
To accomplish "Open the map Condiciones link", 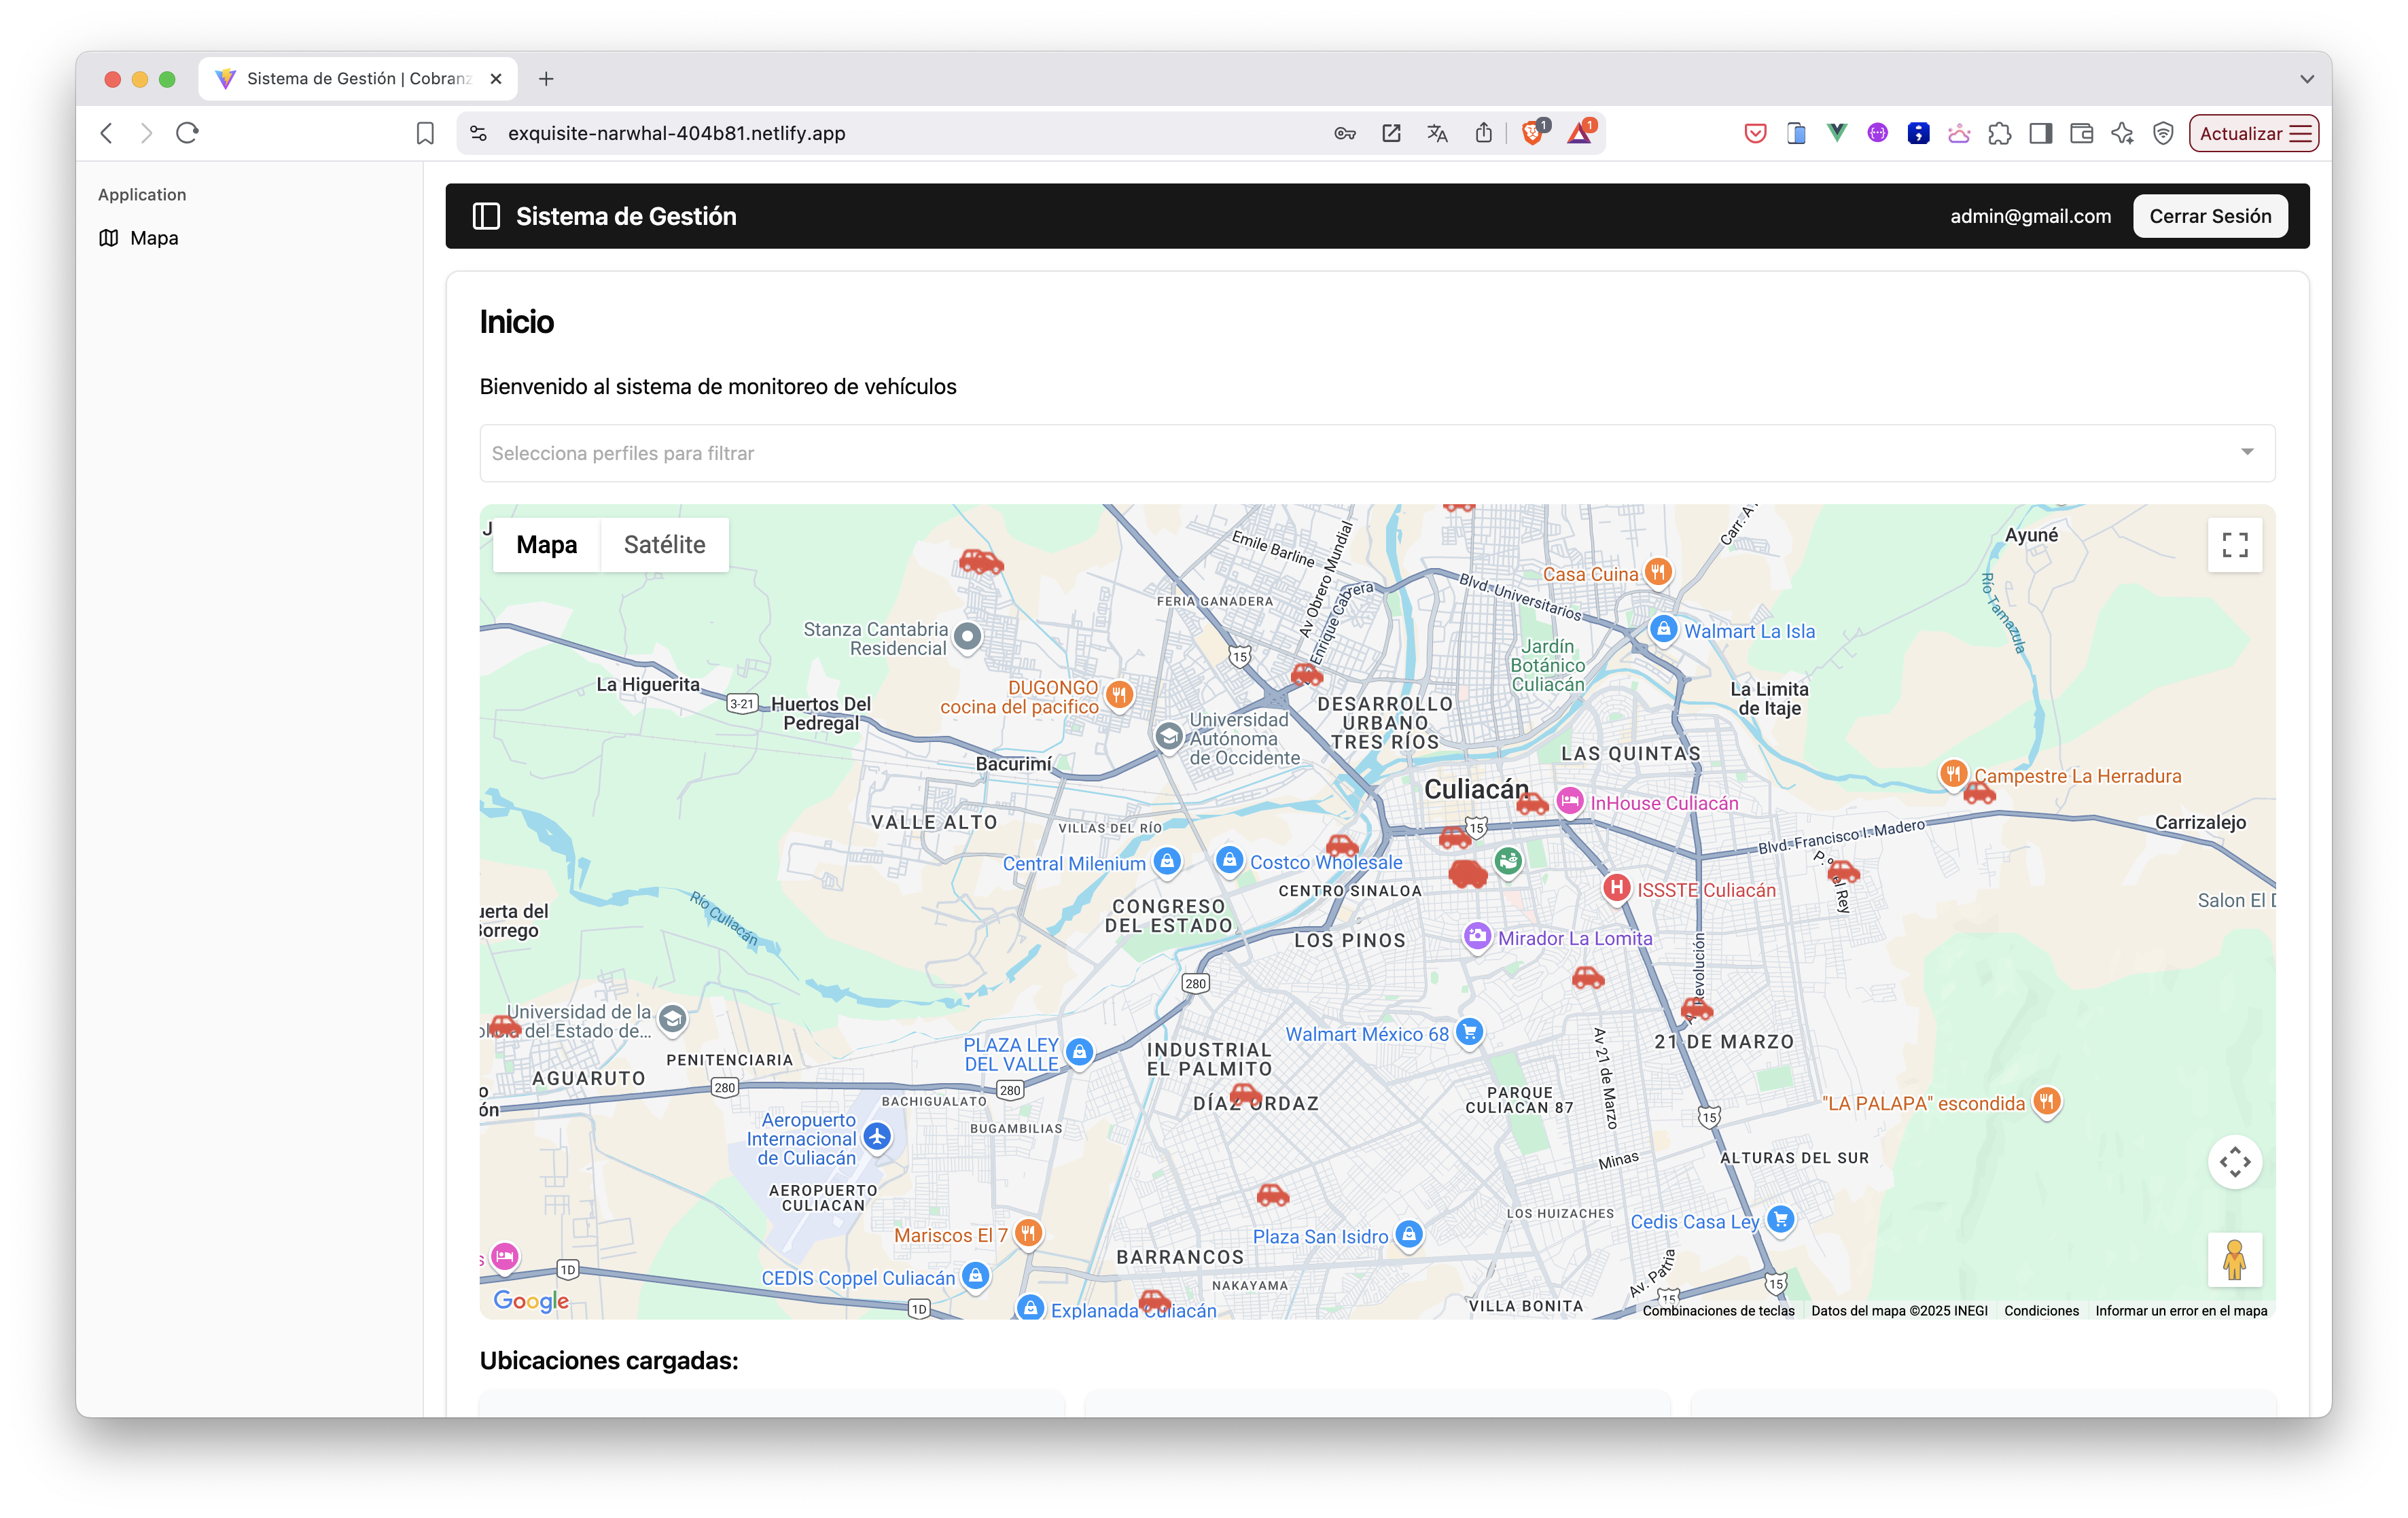I will [x=2041, y=1310].
